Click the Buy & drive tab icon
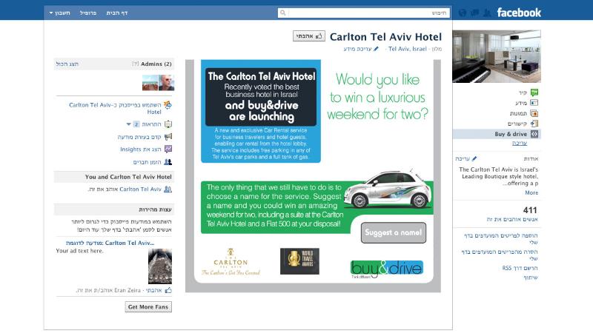 click(534, 134)
